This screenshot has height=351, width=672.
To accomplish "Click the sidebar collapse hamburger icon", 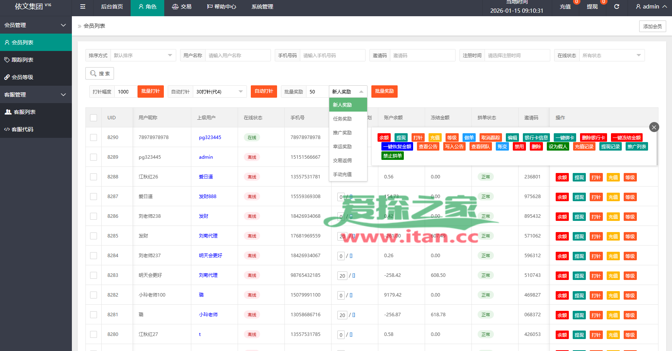I will point(83,7).
